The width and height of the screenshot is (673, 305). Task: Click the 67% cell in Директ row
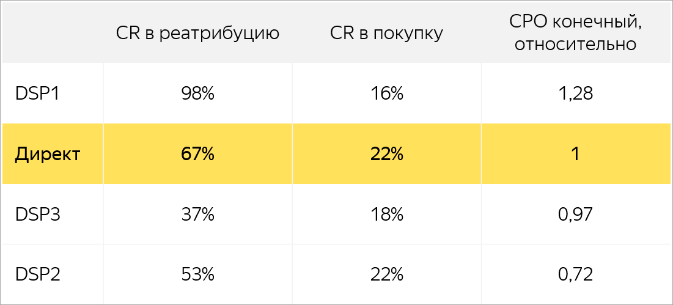click(197, 154)
